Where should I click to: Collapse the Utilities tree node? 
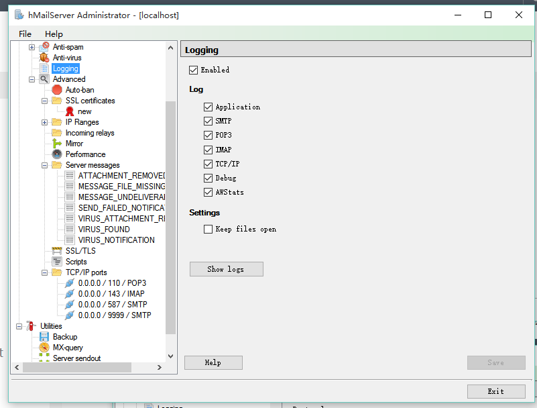click(19, 326)
